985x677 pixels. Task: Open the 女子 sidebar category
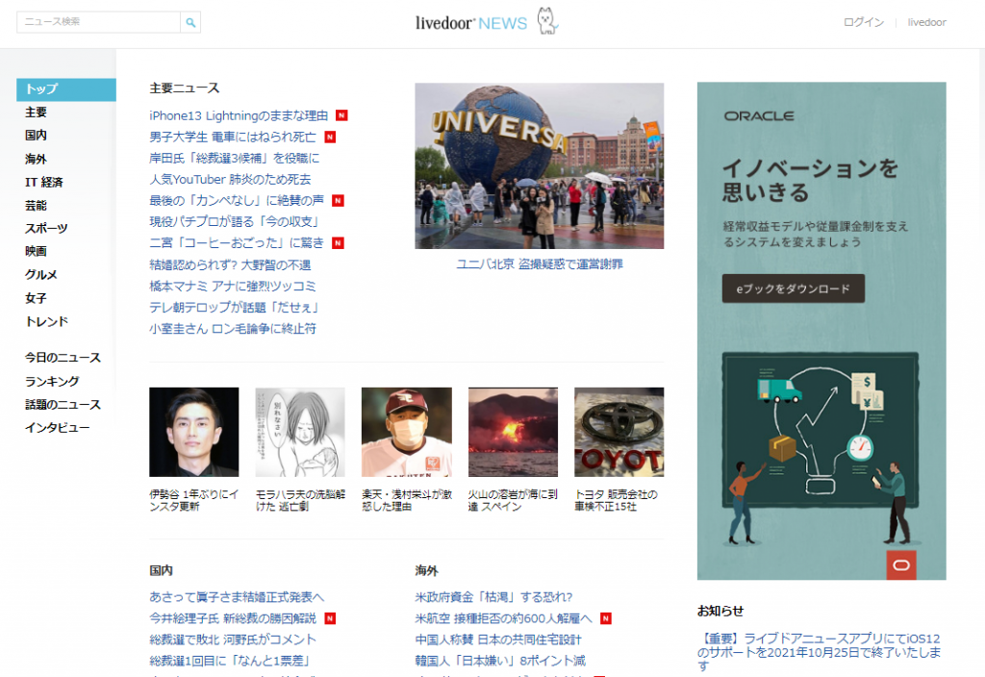pyautogui.click(x=36, y=298)
